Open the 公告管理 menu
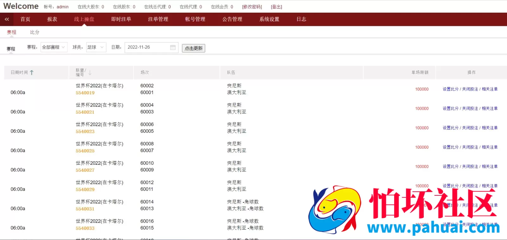Viewport: 507px width, 240px height. [232, 19]
